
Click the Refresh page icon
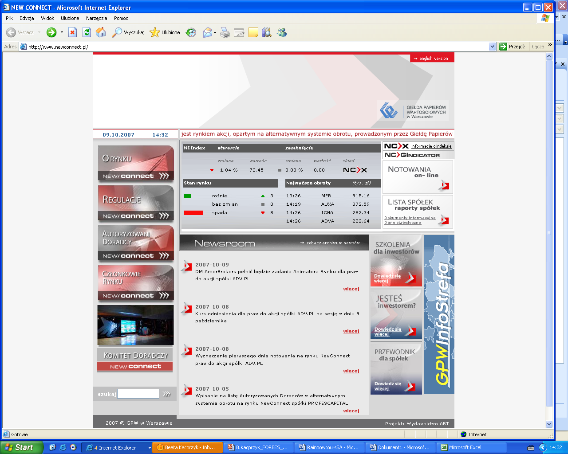coord(87,32)
